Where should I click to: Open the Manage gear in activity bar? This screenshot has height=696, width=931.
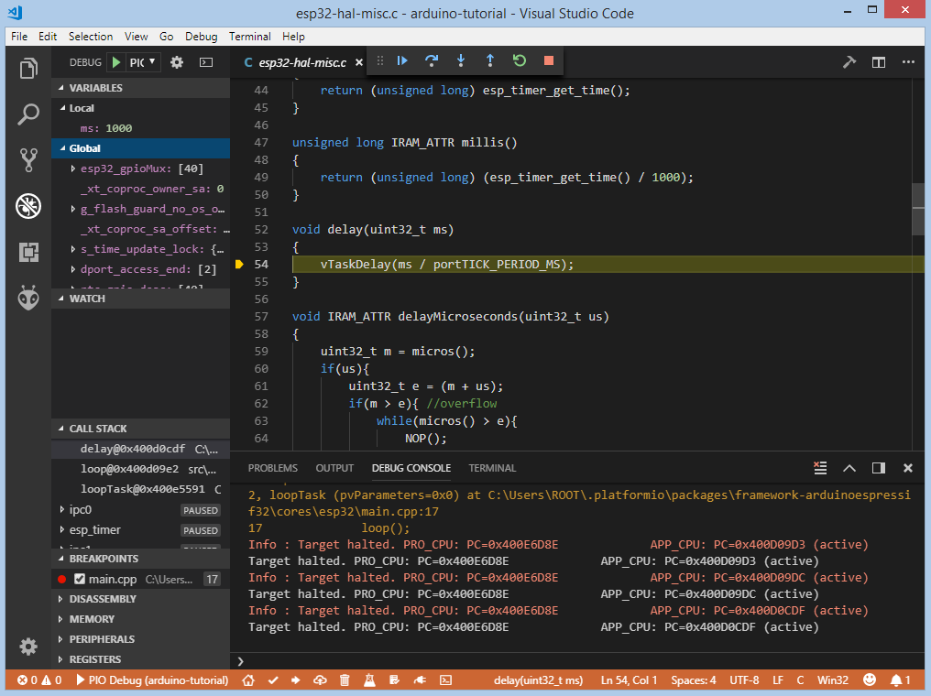pos(28,647)
